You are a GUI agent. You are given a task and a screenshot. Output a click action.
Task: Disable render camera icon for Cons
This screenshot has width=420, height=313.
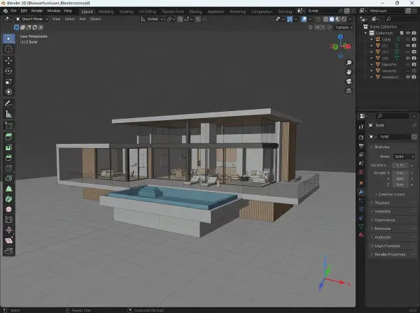pos(414,39)
